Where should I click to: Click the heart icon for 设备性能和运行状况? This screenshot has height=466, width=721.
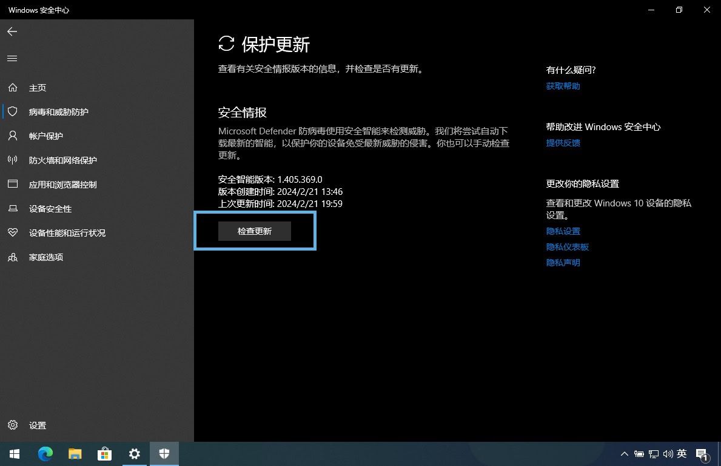[13, 233]
